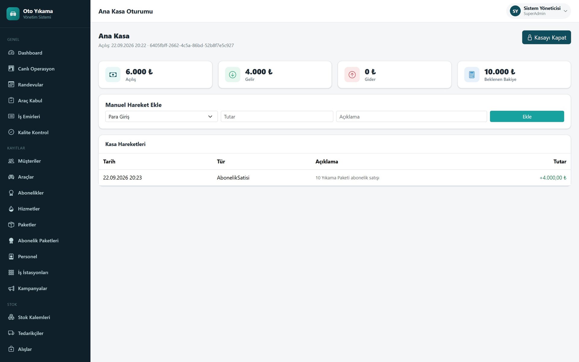
Task: Open the Para Giriş type dropdown
Action: pyautogui.click(x=161, y=116)
